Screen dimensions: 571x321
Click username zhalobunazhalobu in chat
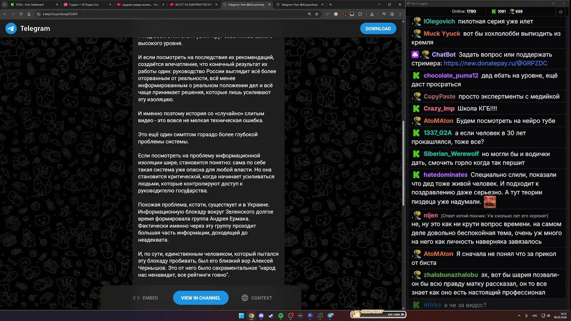click(451, 275)
